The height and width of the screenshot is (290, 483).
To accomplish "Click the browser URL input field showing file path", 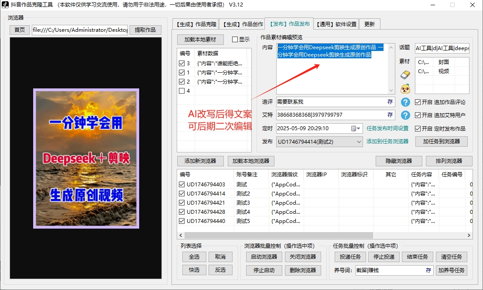I will pyautogui.click(x=79, y=30).
